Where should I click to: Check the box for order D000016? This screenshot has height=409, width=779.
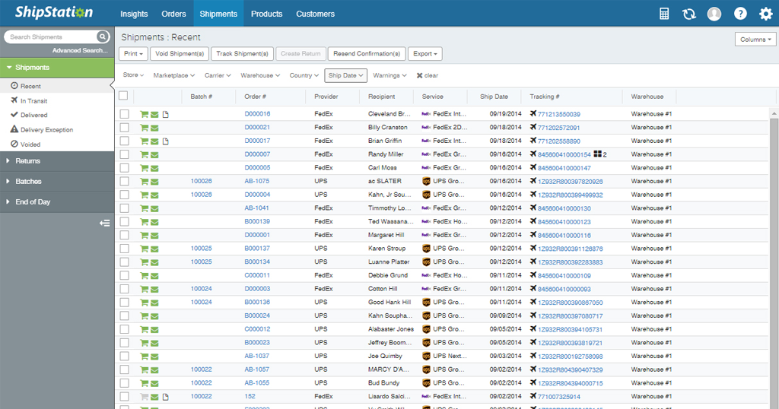(x=124, y=114)
